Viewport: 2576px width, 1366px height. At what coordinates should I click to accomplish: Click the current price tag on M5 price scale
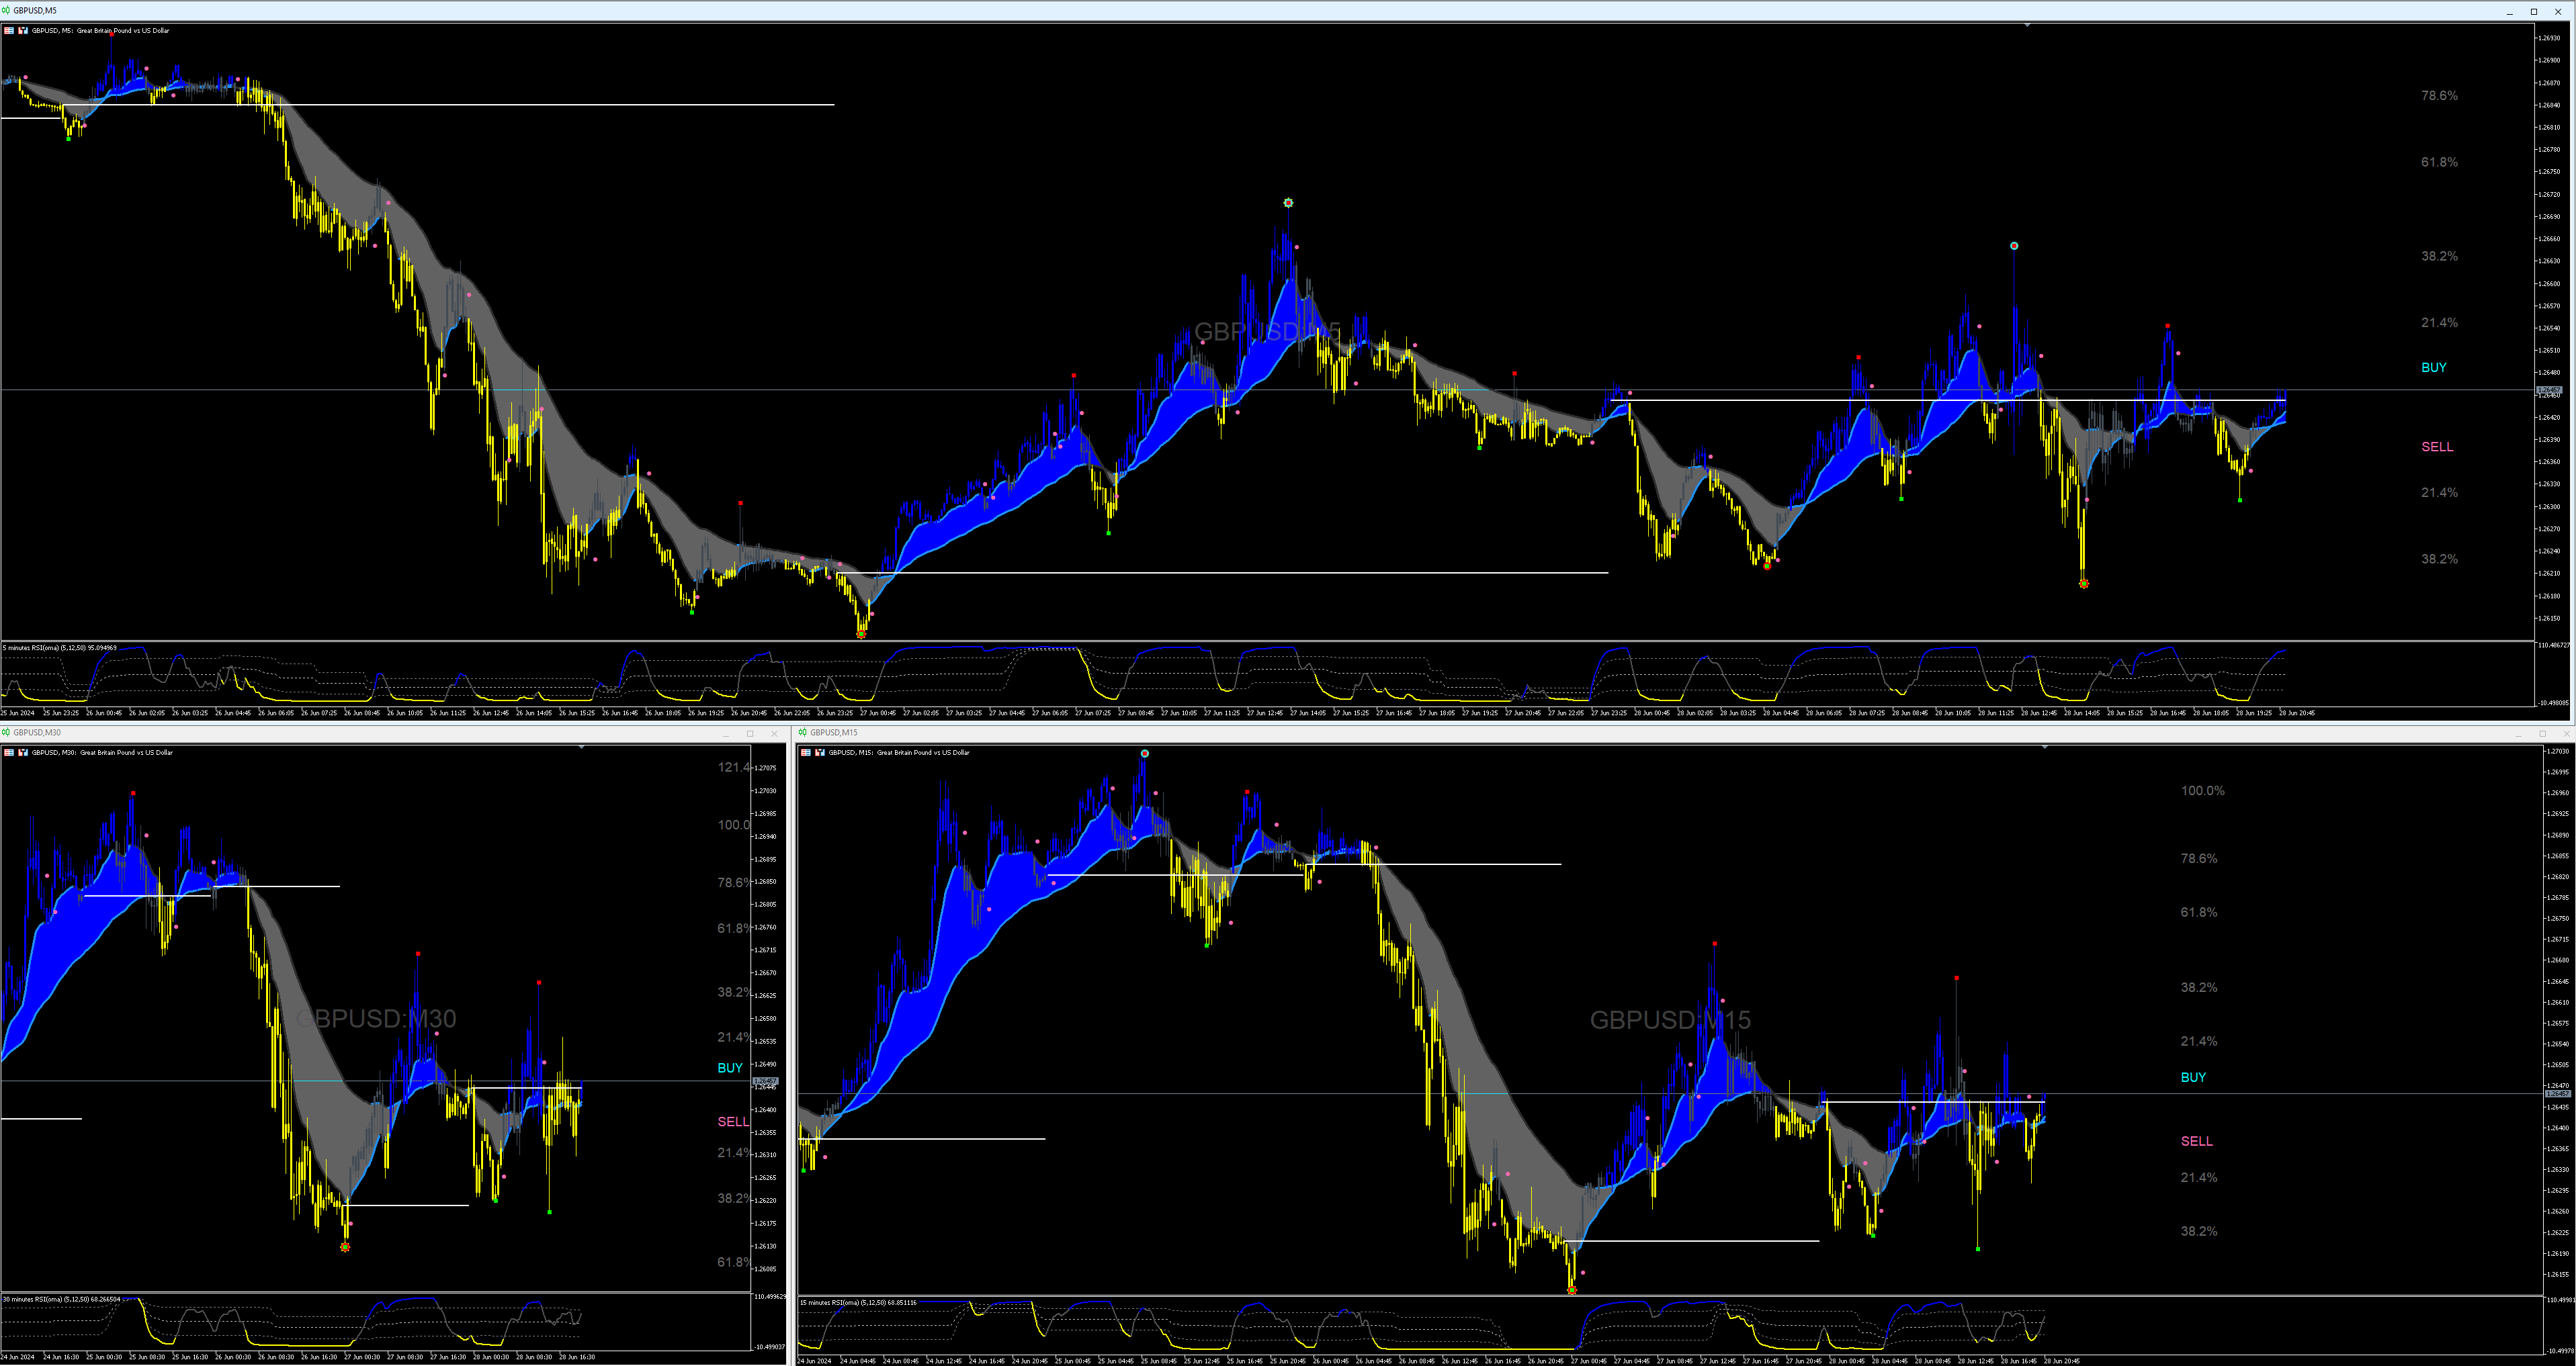[x=2549, y=390]
